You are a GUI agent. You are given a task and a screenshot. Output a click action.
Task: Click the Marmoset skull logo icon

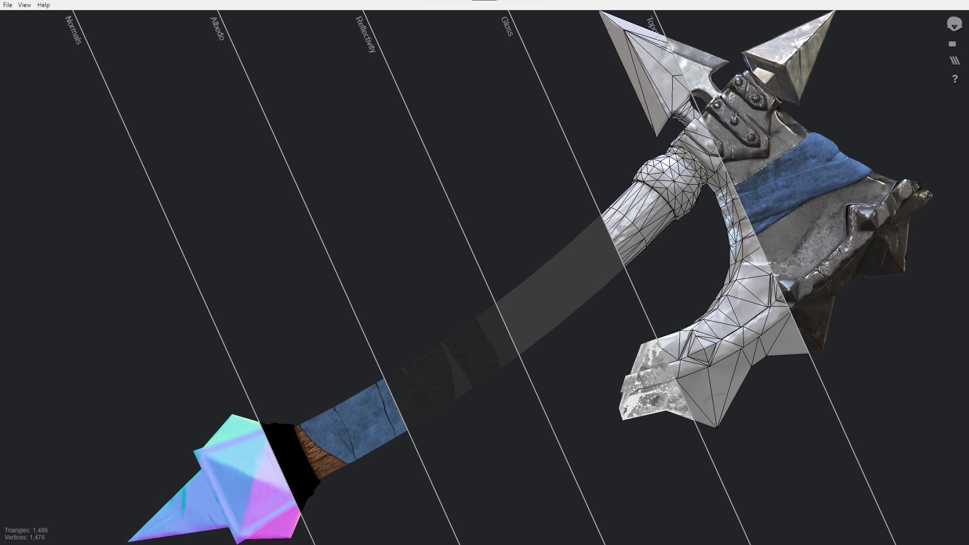pyautogui.click(x=954, y=24)
